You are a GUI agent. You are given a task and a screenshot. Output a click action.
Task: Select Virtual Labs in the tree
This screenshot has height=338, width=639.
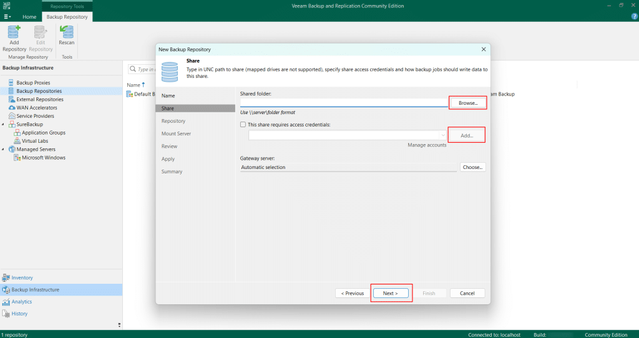pos(35,141)
